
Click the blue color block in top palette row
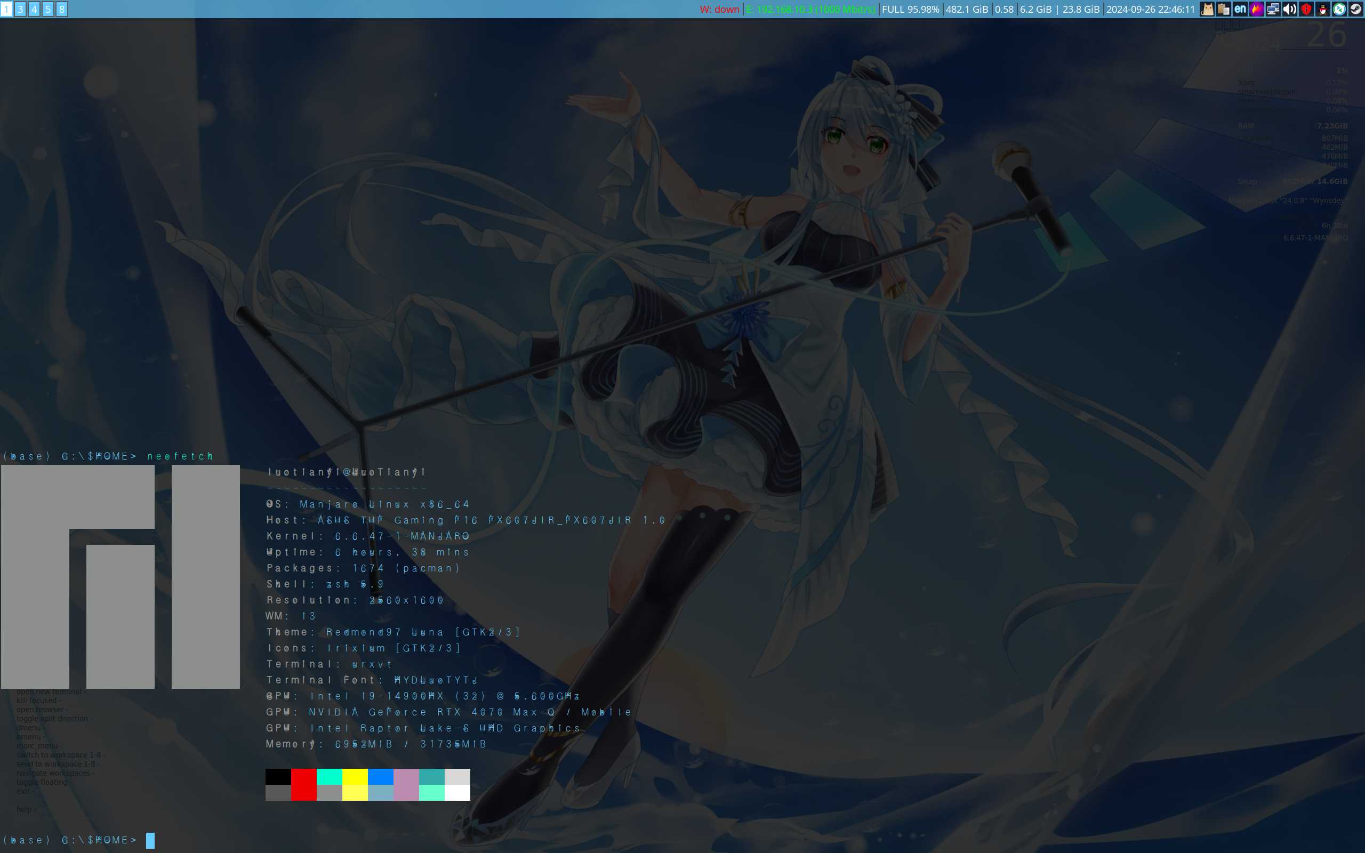pos(380,776)
